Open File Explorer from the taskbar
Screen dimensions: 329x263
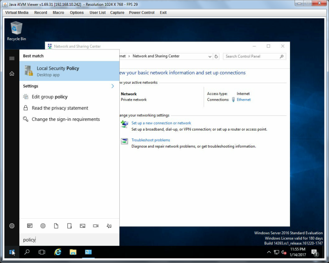(73, 252)
